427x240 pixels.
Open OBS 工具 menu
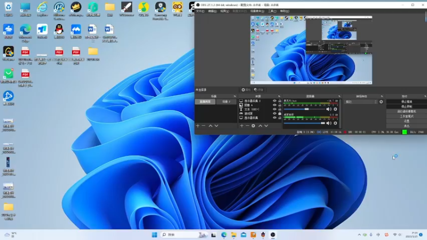(272, 11)
